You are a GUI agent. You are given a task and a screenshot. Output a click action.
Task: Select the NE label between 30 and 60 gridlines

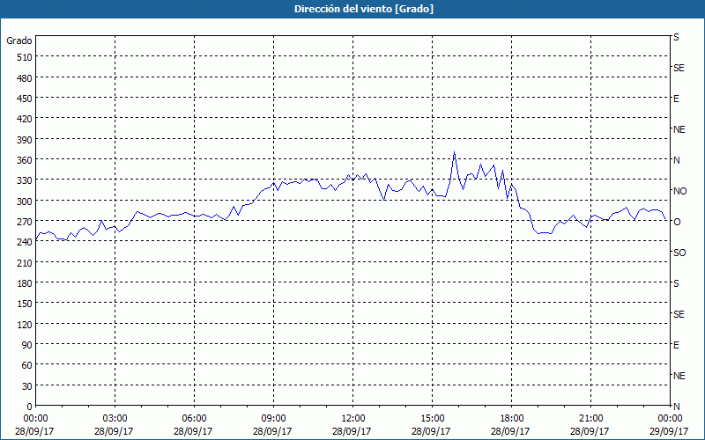[679, 376]
